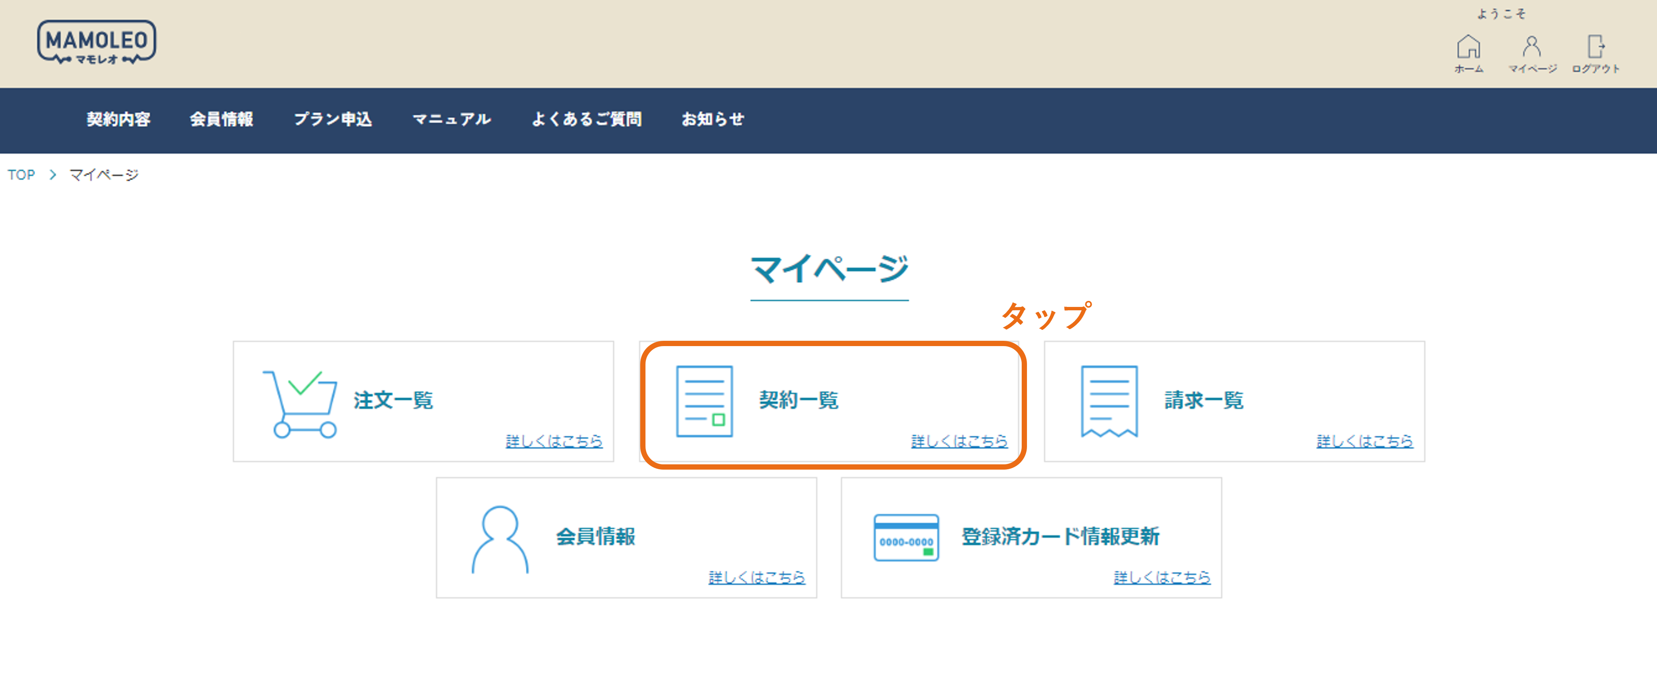Viewport: 1657px width, 679px height.
Task: Click 詳しくはこちら under 契約一覧
Action: (959, 441)
